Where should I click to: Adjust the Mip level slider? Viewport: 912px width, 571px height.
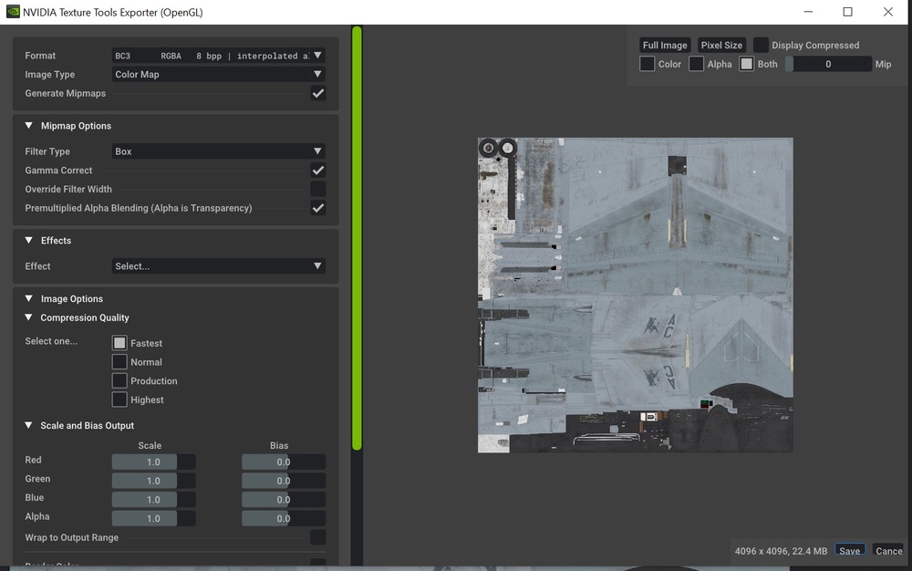828,65
